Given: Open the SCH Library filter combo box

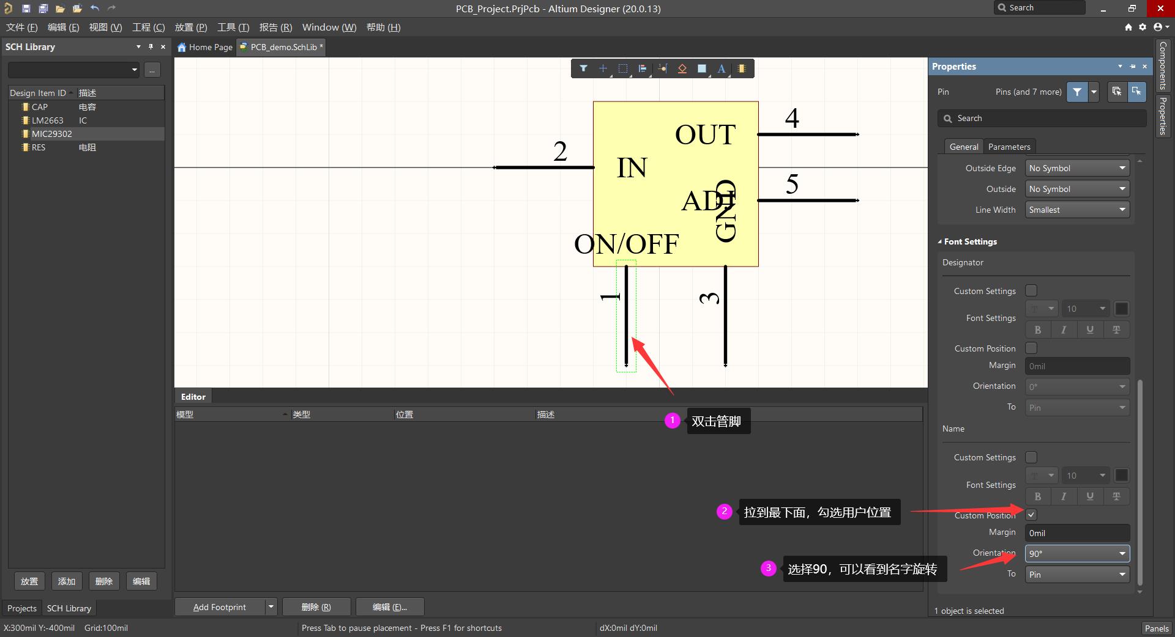Looking at the screenshot, I should [x=73, y=70].
